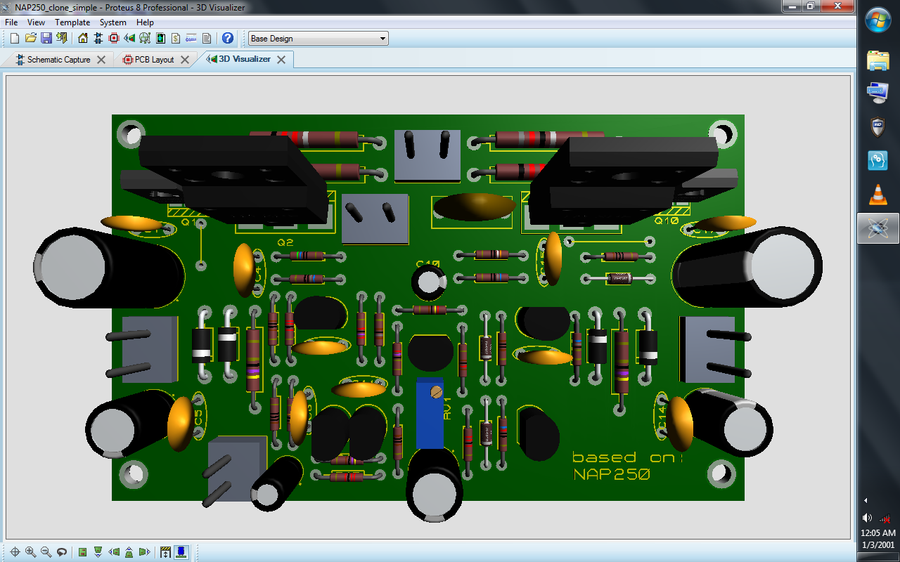Open the File menu

pyautogui.click(x=11, y=22)
